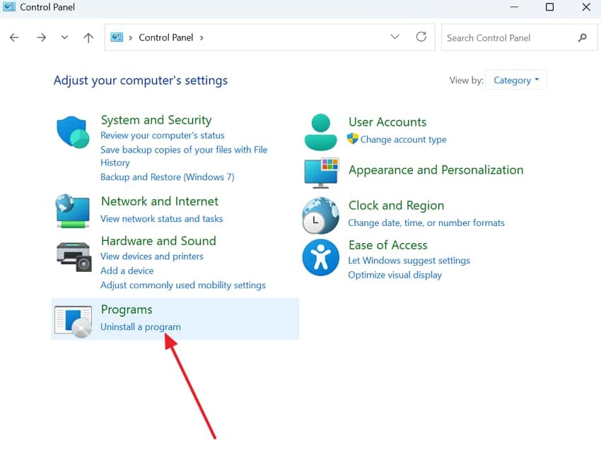Click View network status and tasks
Viewport: 601px width, 450px height.
(161, 219)
